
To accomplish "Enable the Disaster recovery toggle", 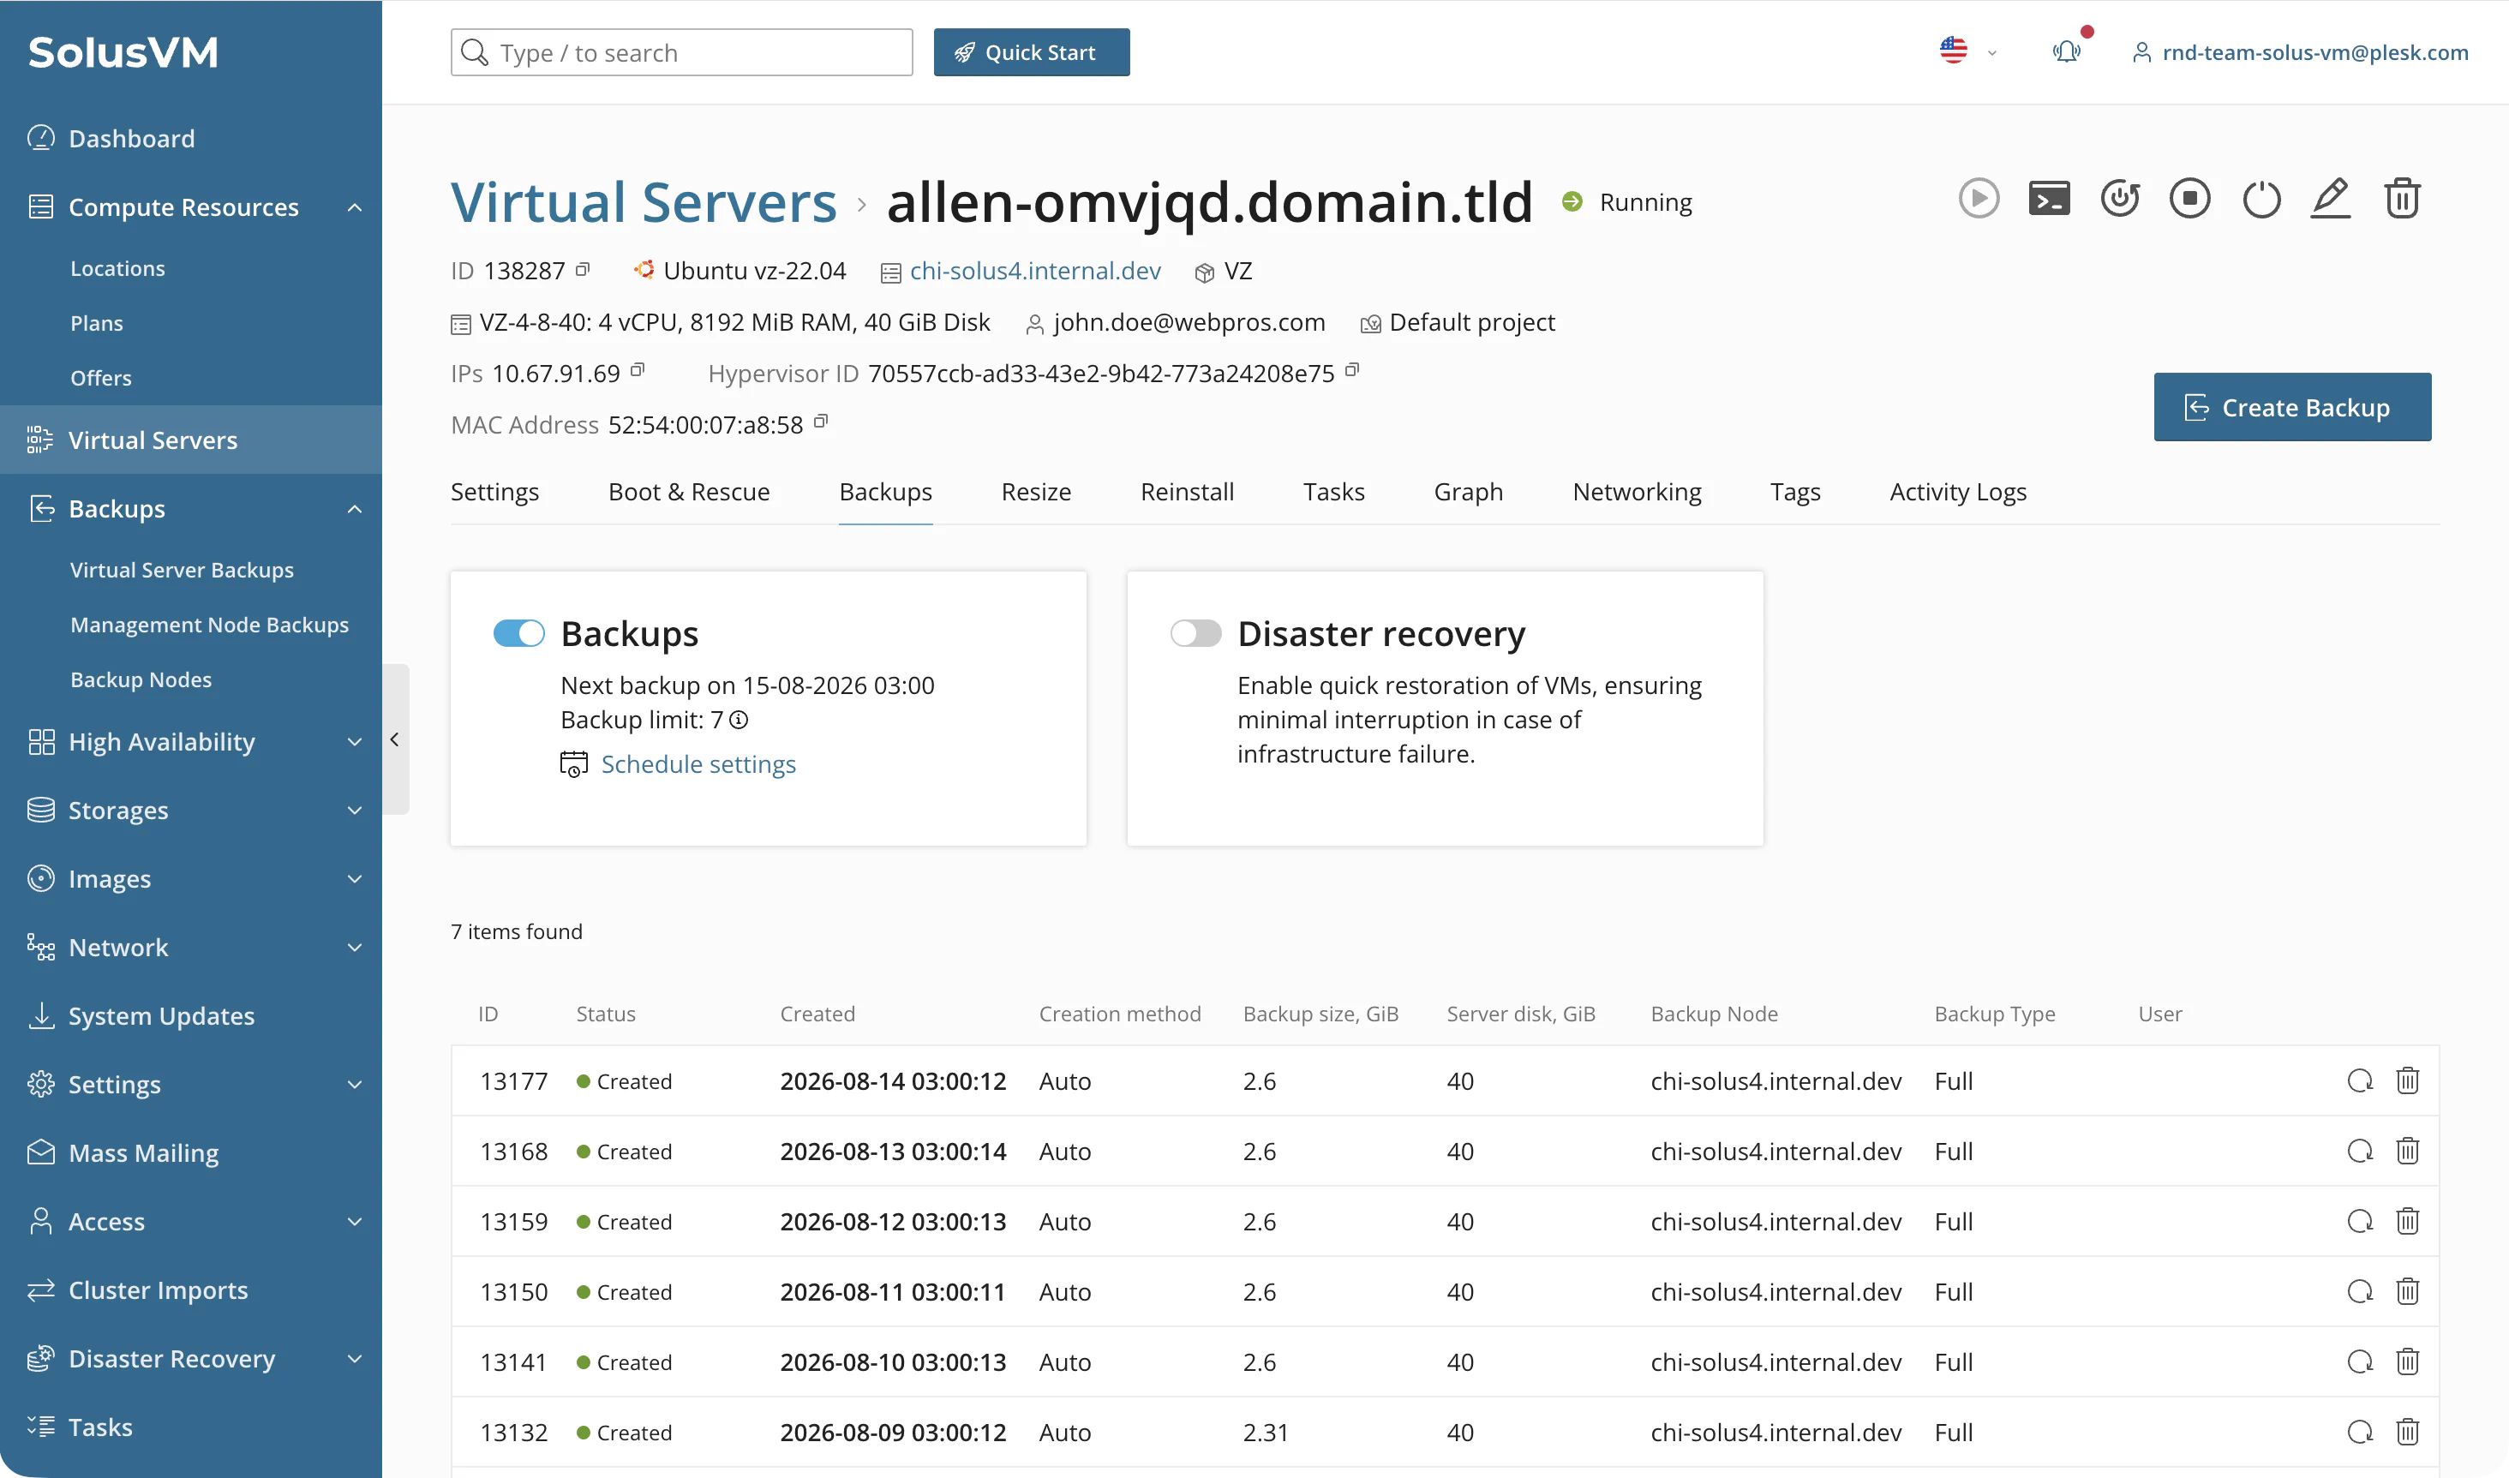I will point(1195,633).
